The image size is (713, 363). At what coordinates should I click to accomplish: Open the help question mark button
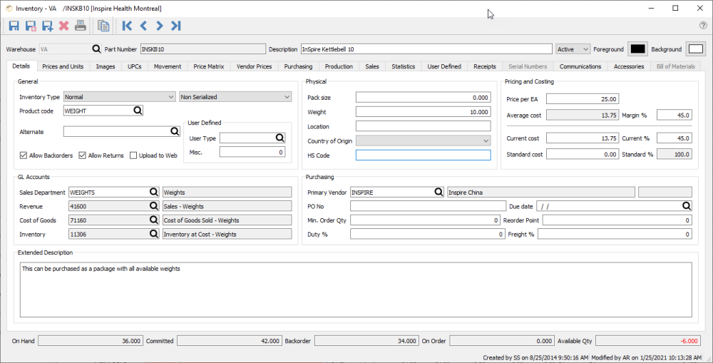coord(703,26)
